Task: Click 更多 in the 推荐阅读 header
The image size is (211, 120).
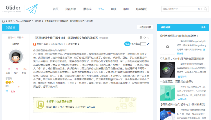Action: coord(203,27)
